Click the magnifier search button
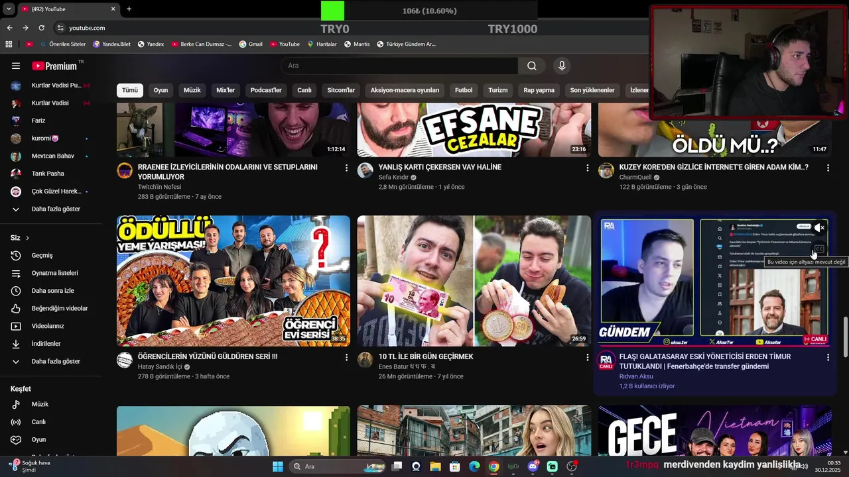The width and height of the screenshot is (849, 477). [532, 66]
